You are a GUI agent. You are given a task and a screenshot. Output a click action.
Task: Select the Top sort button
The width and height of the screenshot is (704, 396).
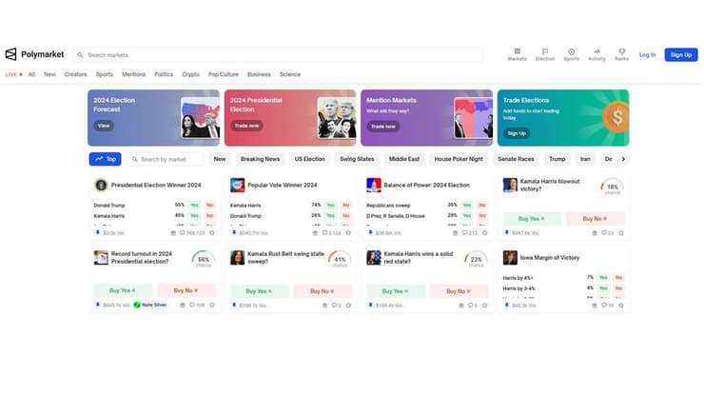point(105,159)
